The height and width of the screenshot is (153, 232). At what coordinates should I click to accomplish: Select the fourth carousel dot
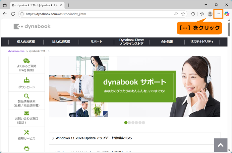tap(136, 122)
